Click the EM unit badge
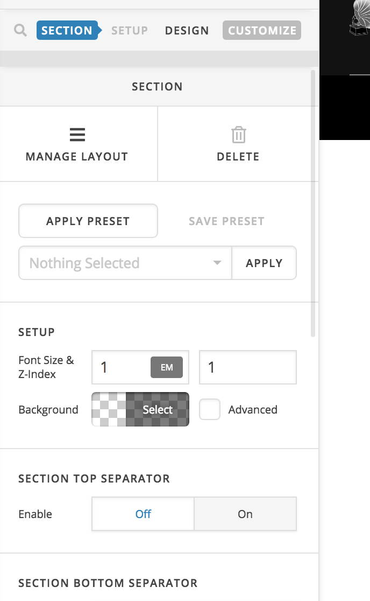This screenshot has width=370, height=601. 166,368
